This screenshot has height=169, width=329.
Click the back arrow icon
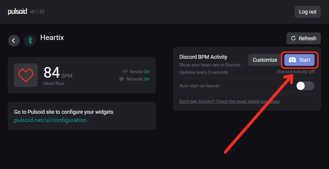tap(14, 40)
